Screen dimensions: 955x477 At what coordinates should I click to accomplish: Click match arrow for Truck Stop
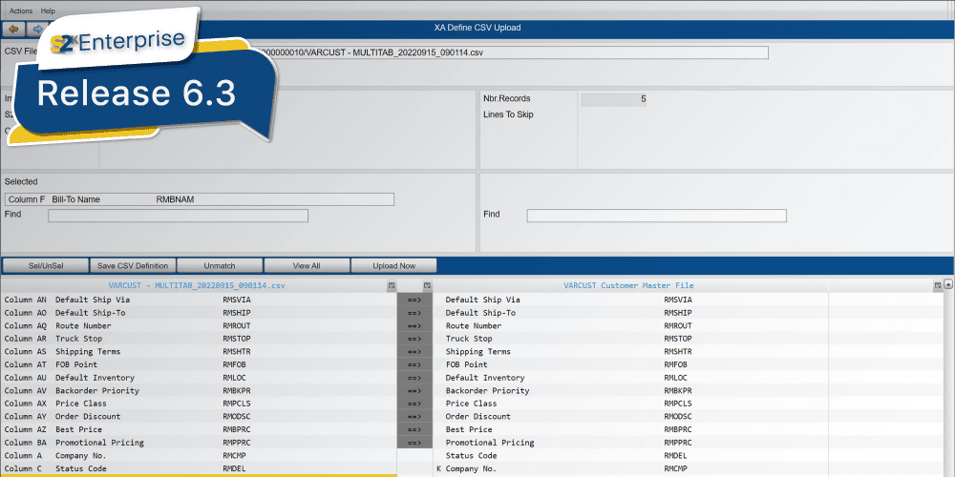click(414, 339)
